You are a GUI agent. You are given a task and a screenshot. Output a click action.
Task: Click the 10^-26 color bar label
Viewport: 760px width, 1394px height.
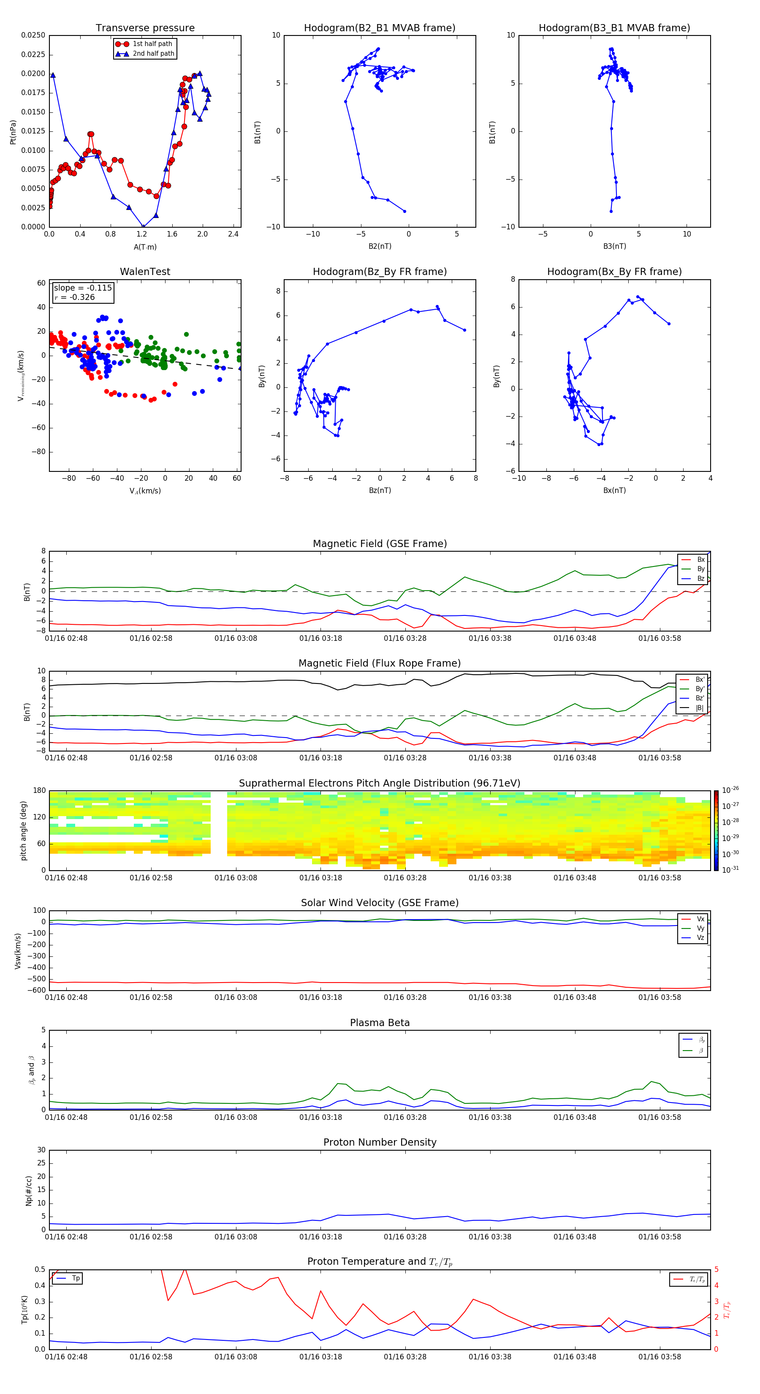coord(730,790)
